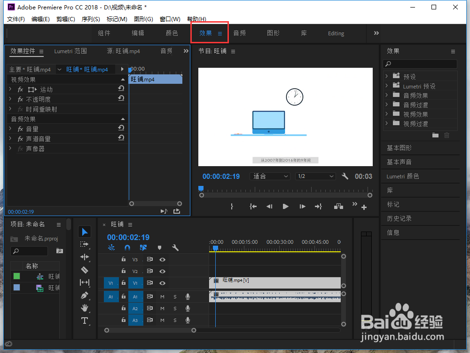Screen dimensions: 470x353
Task: Click the insert-sequence-as-nest icon in timeline
Action: [111, 248]
